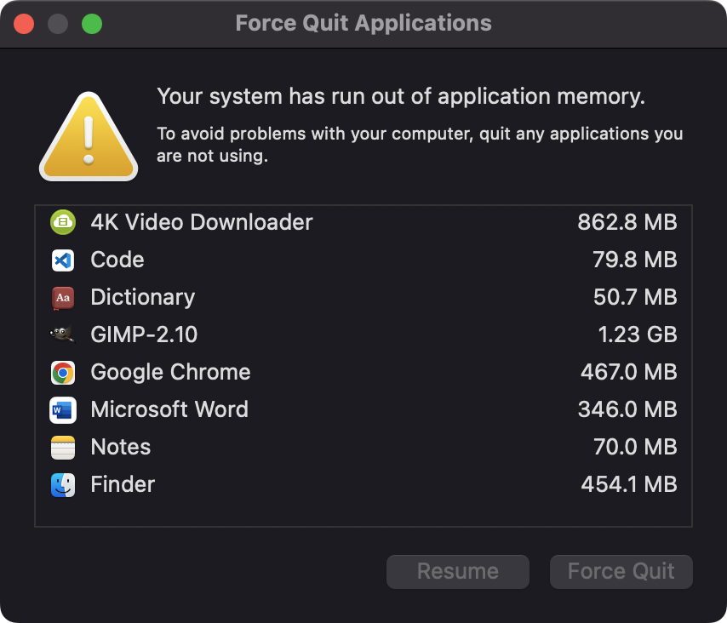Click the Force Quit button
The image size is (727, 623).
(x=621, y=572)
